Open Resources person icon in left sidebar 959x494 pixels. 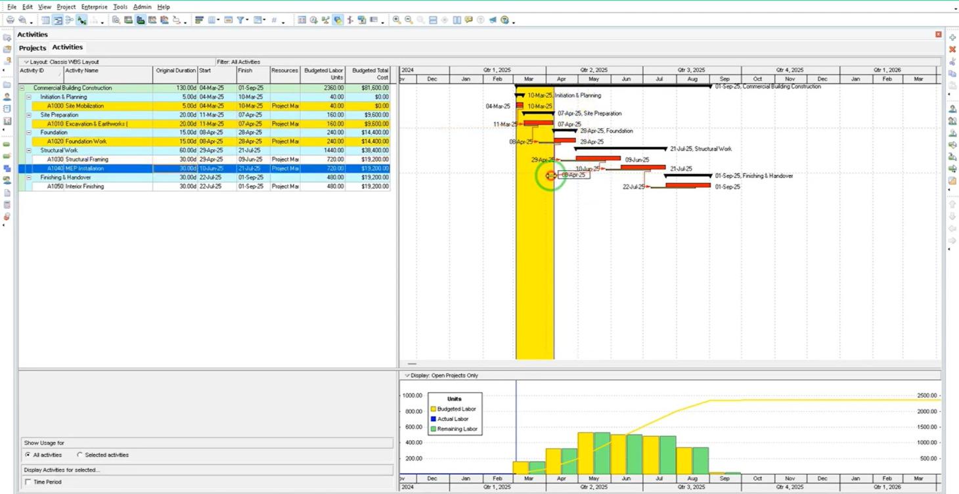7,97
